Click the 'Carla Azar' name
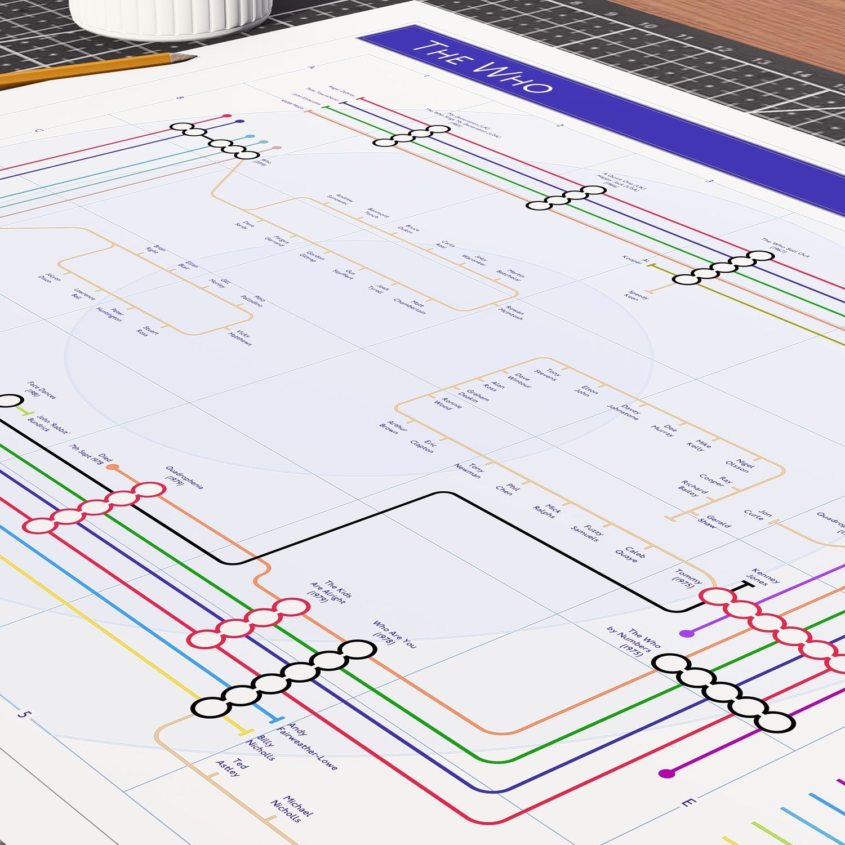Image resolution: width=845 pixels, height=845 pixels. (444, 244)
